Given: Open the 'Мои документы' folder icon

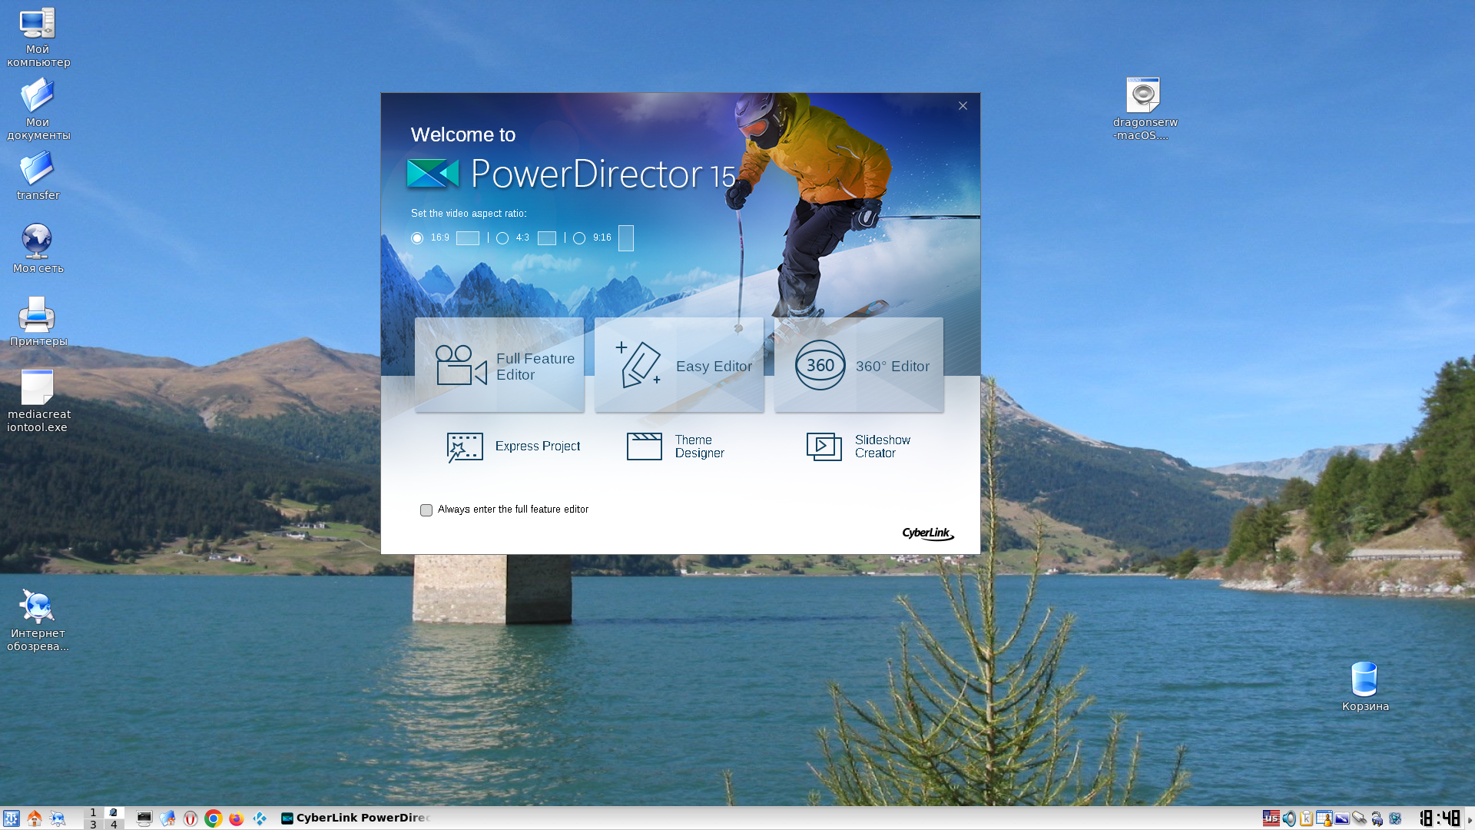Looking at the screenshot, I should pyautogui.click(x=38, y=110).
